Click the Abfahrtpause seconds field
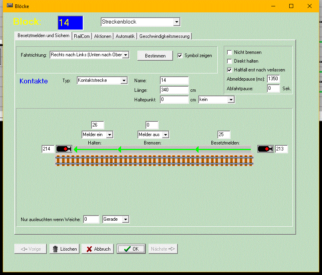 (x=273, y=89)
